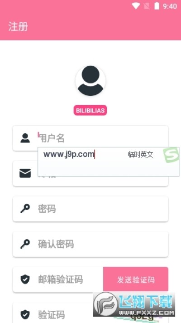The image size is (181, 323).
Task: Focus the 验证码 captcha field
Action: tap(90, 313)
